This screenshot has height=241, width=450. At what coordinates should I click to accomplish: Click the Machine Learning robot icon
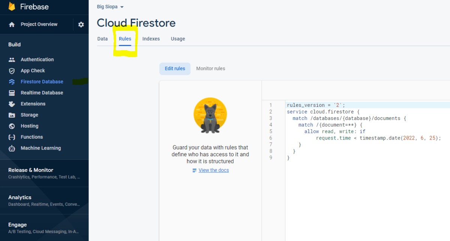12,148
